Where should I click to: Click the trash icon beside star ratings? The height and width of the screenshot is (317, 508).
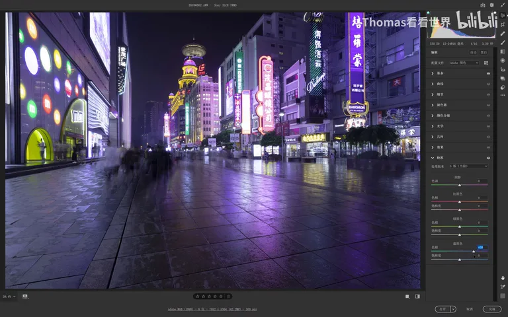[228, 297]
